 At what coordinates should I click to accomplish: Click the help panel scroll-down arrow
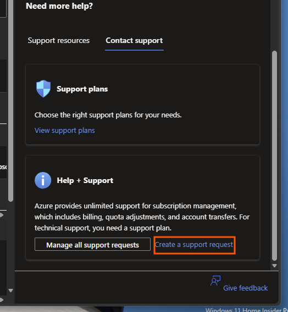274,266
